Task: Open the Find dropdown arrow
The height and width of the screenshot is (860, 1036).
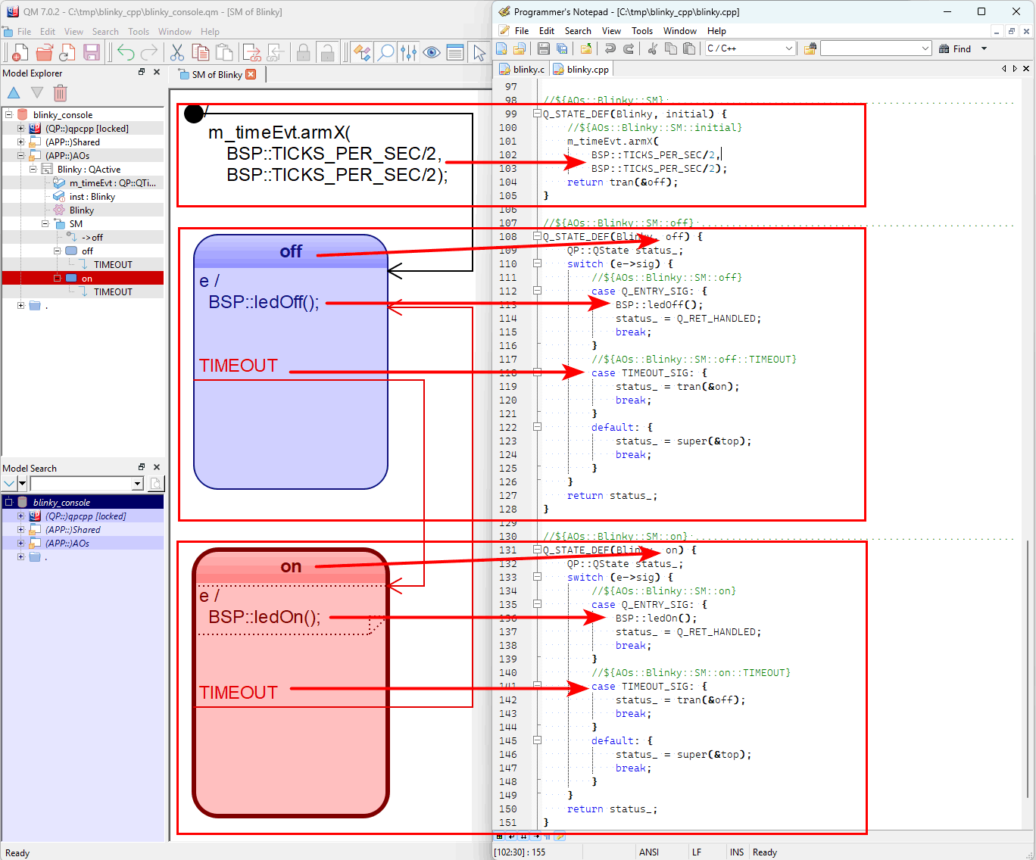Action: (984, 48)
